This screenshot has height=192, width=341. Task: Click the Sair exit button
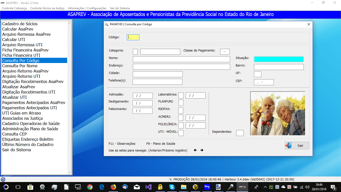[297, 145]
